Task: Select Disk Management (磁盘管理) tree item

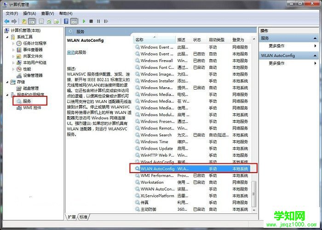Action: (x=31, y=88)
